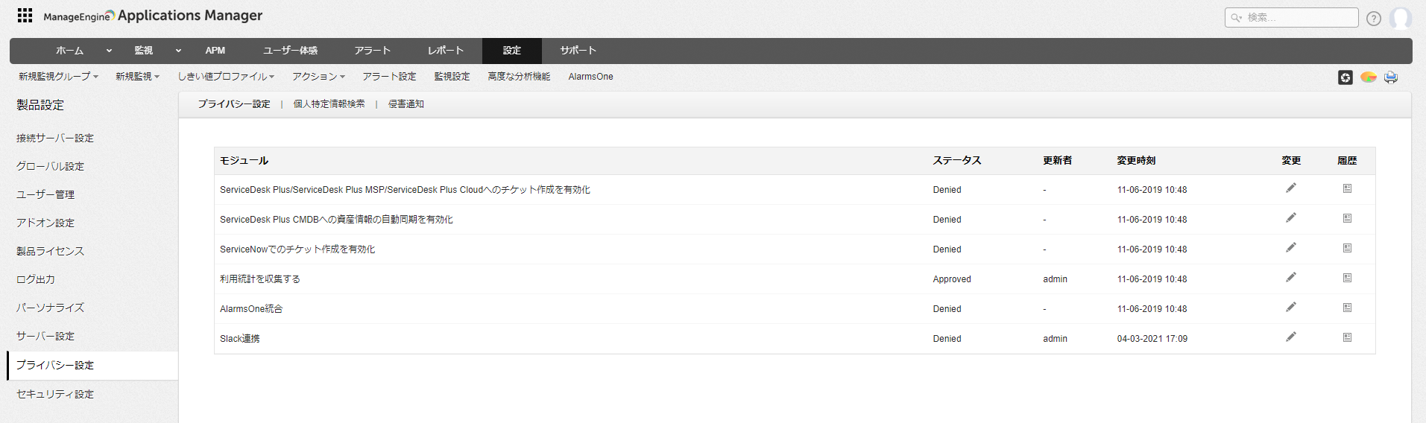Expand the ホーム menu arrow

click(109, 51)
